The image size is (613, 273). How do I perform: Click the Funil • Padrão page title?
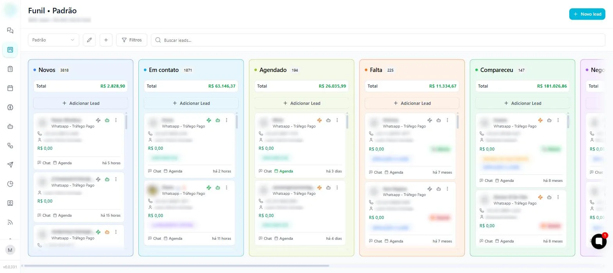[52, 11]
